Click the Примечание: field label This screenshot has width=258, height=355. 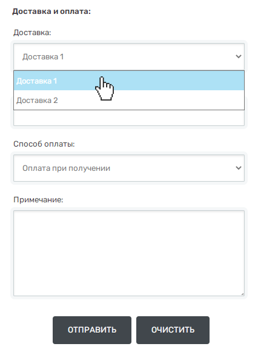pos(38,200)
